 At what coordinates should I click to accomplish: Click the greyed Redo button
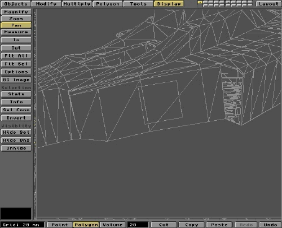tap(246, 225)
